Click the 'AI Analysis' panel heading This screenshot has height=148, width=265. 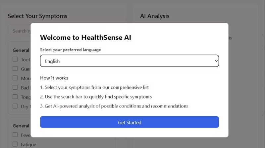point(155,16)
